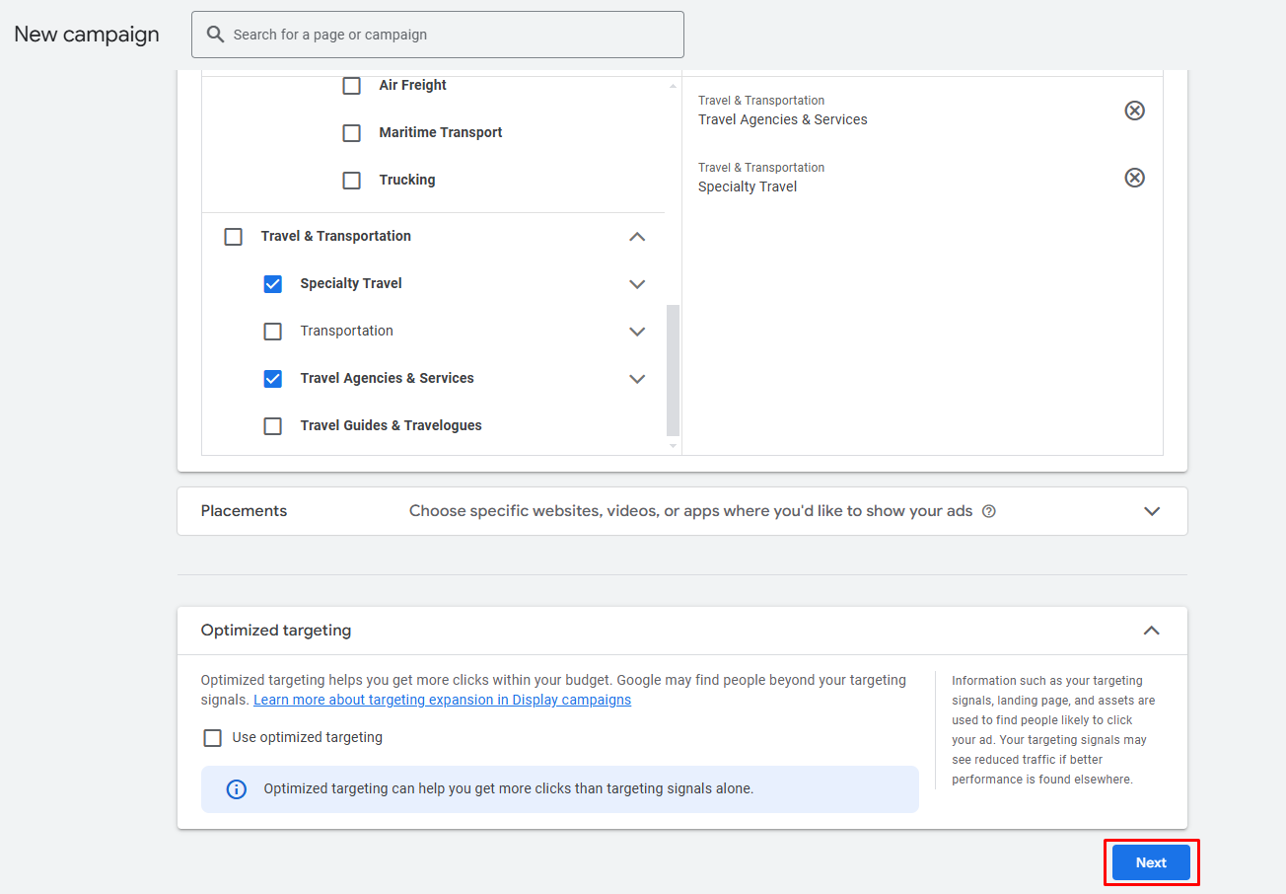This screenshot has width=1286, height=894.
Task: Expand the Placements section chevron
Action: coord(1151,511)
